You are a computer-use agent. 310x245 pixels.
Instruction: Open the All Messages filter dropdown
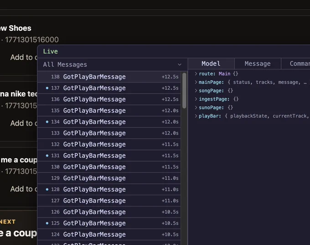point(112,64)
